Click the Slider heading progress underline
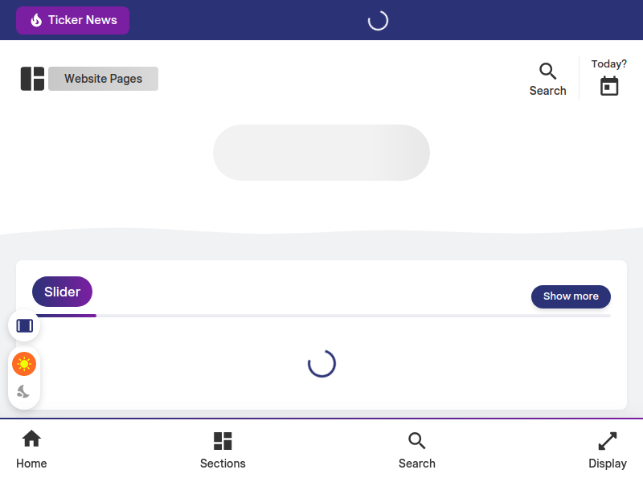 coord(66,316)
